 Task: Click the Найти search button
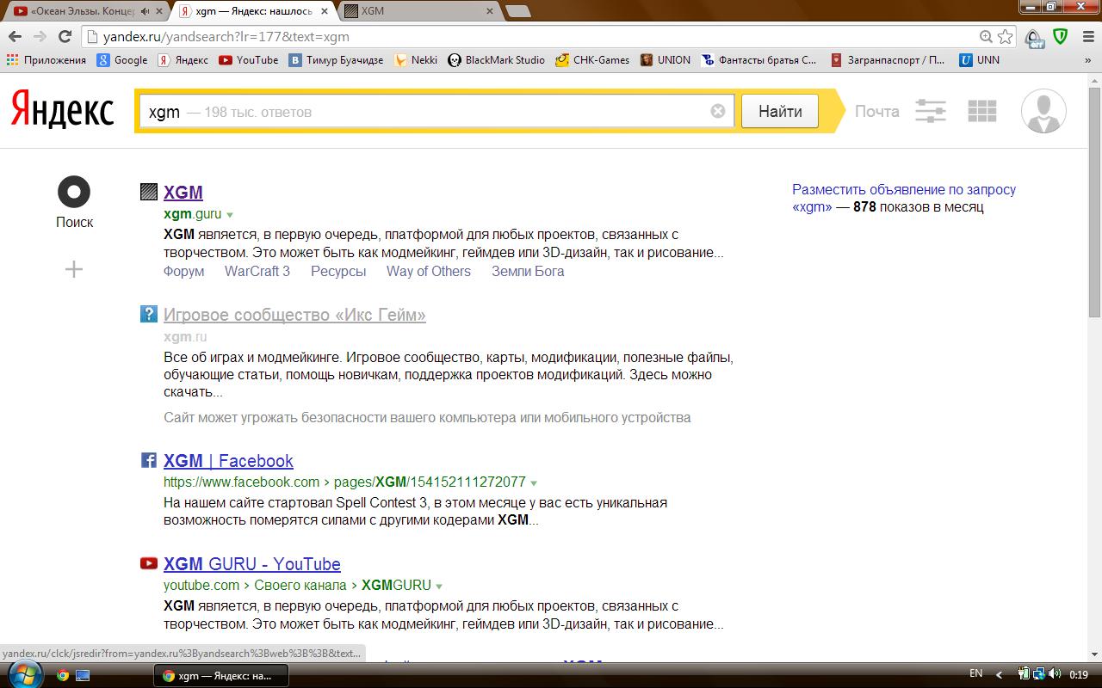pos(780,111)
